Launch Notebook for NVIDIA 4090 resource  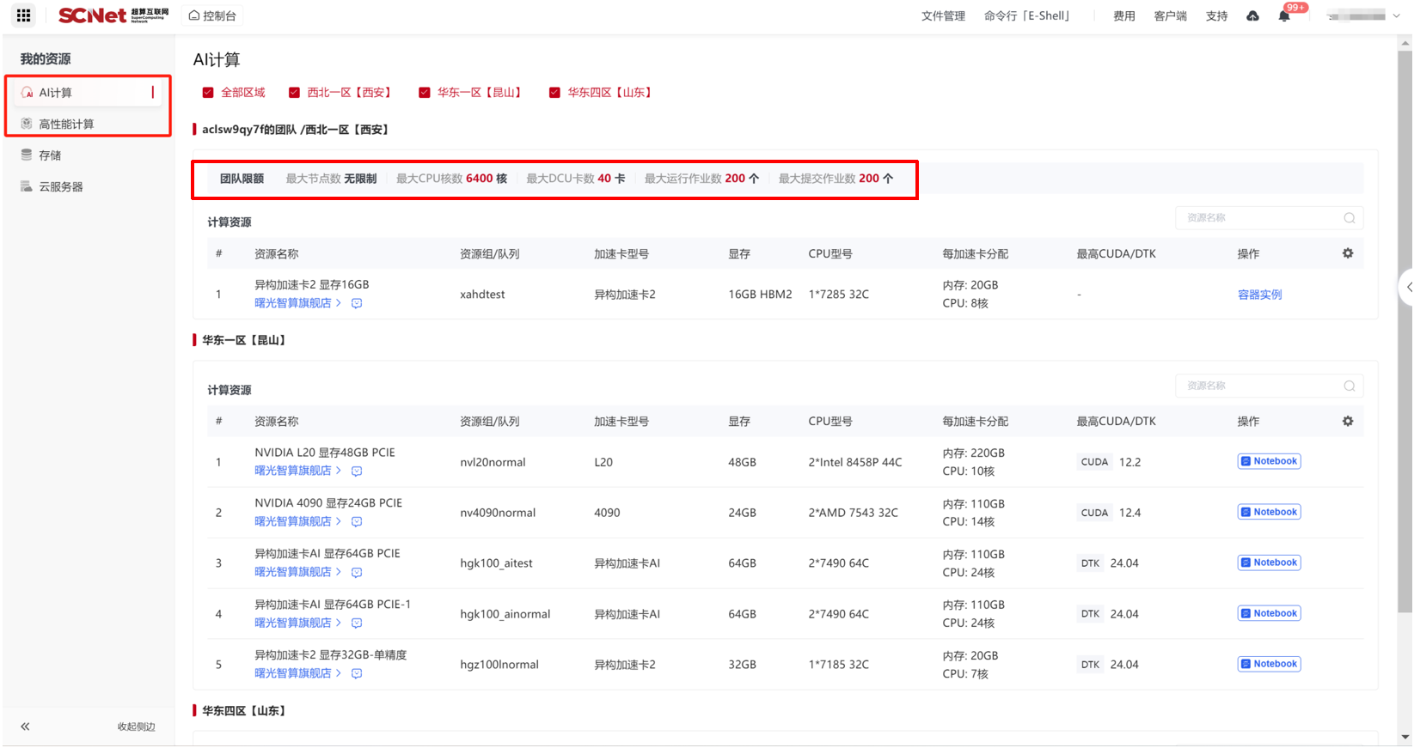(1269, 513)
